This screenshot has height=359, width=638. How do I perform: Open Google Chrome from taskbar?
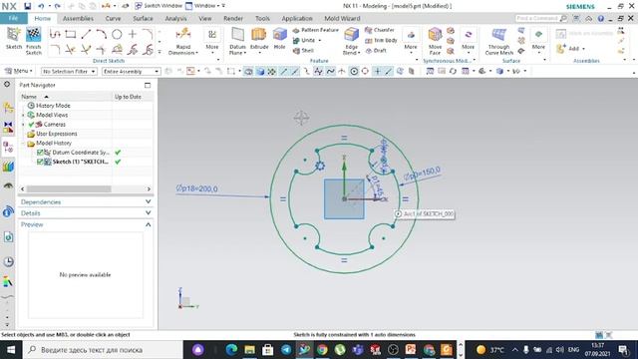(322, 350)
